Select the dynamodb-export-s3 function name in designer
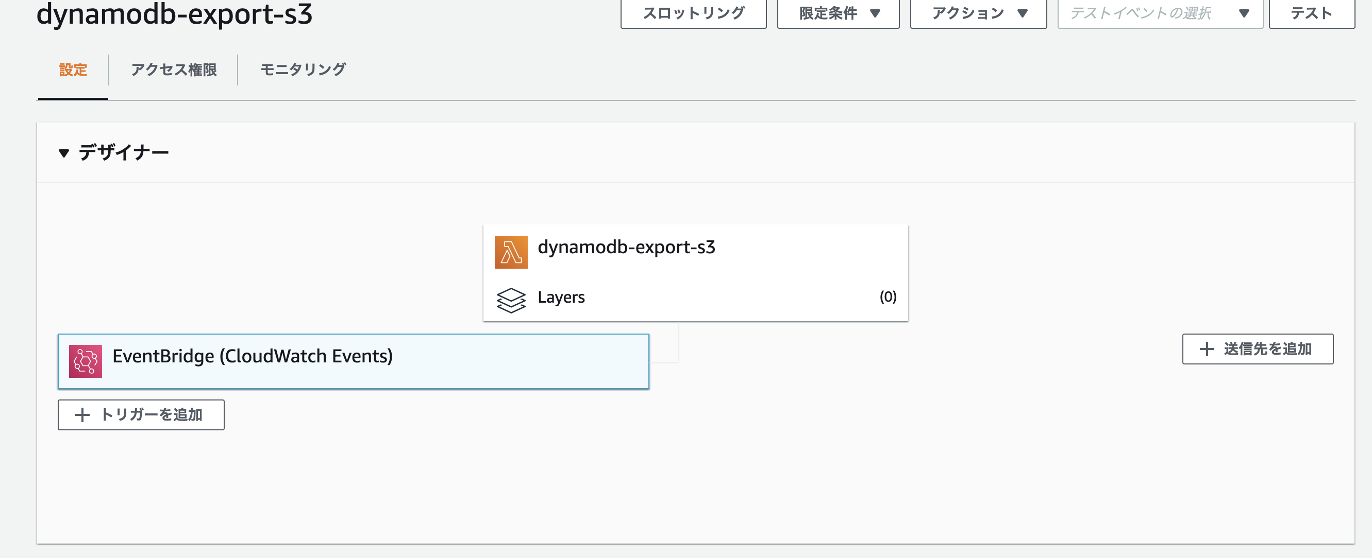This screenshot has height=558, width=1372. [x=626, y=247]
